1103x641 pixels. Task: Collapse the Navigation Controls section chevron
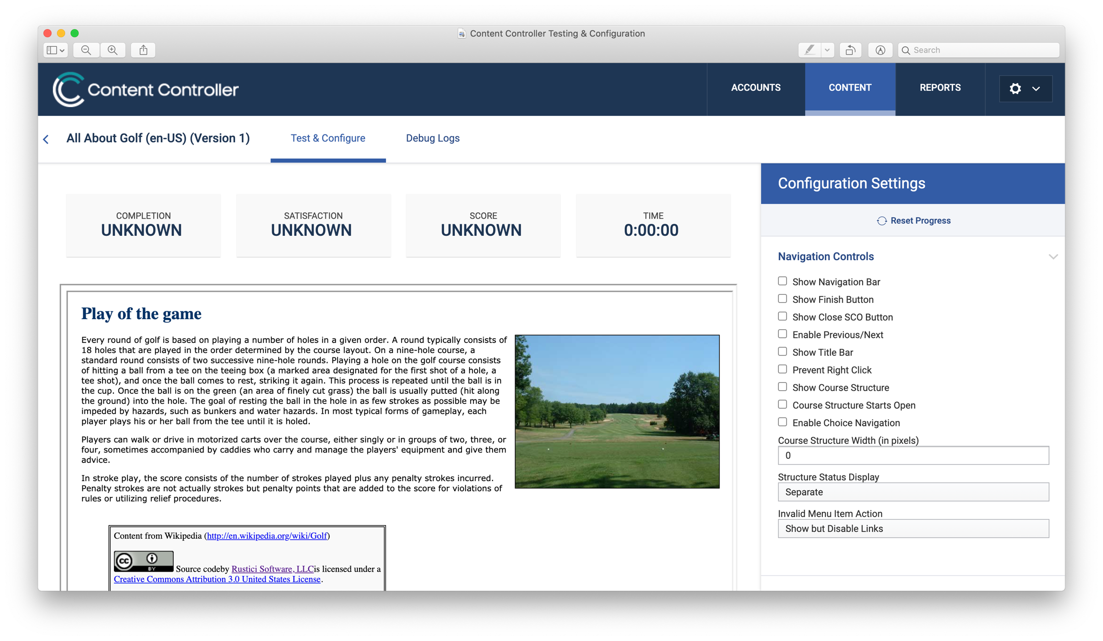1052,257
